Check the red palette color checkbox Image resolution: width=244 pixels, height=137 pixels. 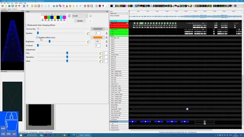[46, 14]
